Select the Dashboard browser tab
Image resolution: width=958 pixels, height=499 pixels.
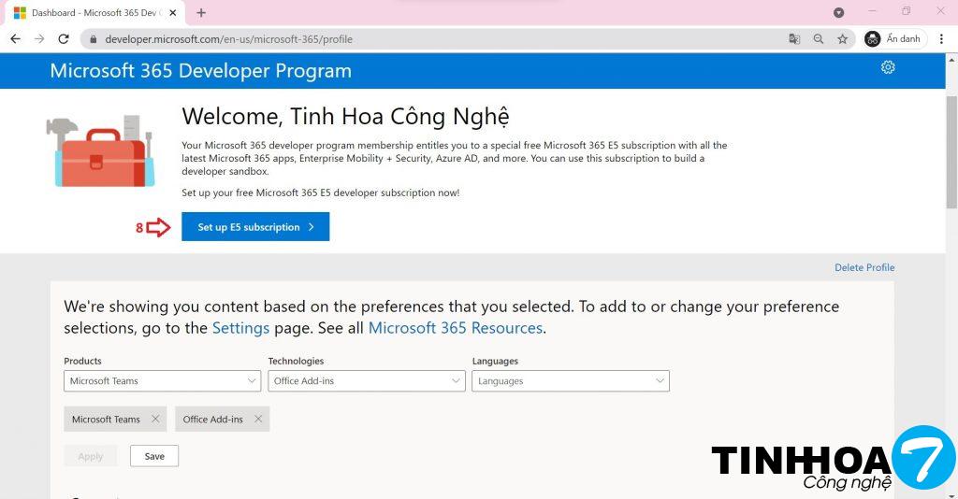89,13
